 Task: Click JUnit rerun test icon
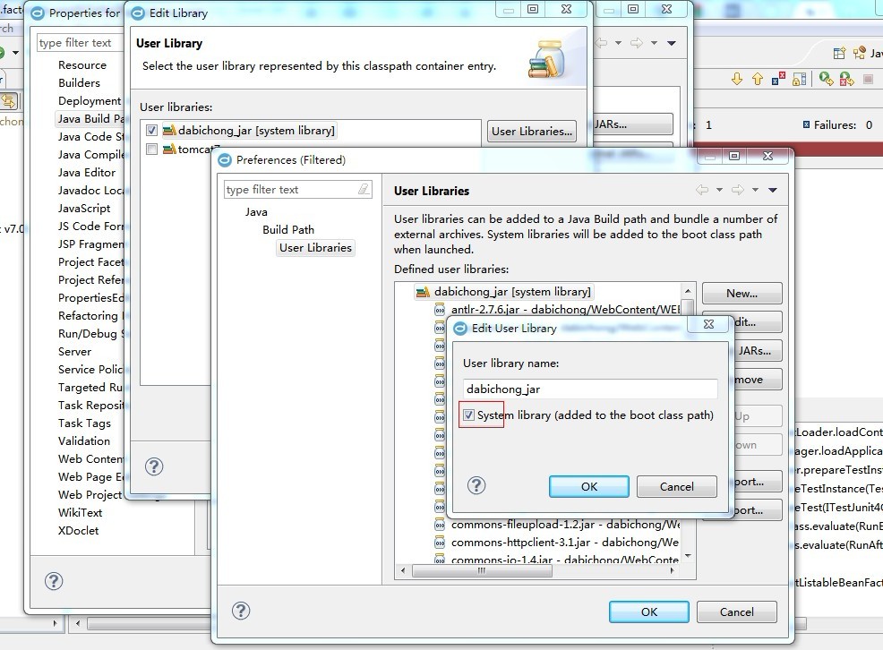(826, 79)
